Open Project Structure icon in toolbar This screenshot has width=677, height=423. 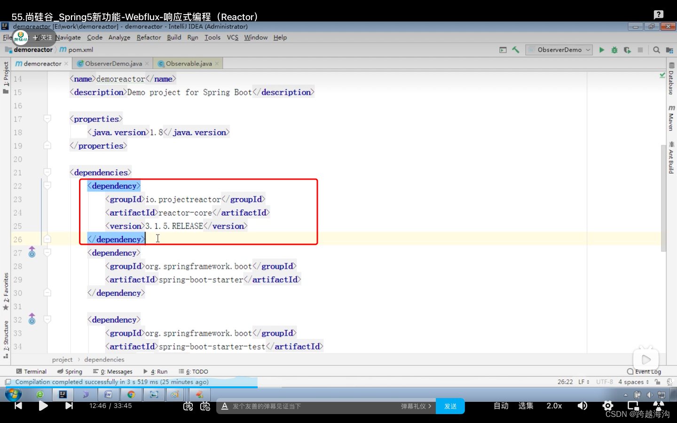click(x=669, y=50)
